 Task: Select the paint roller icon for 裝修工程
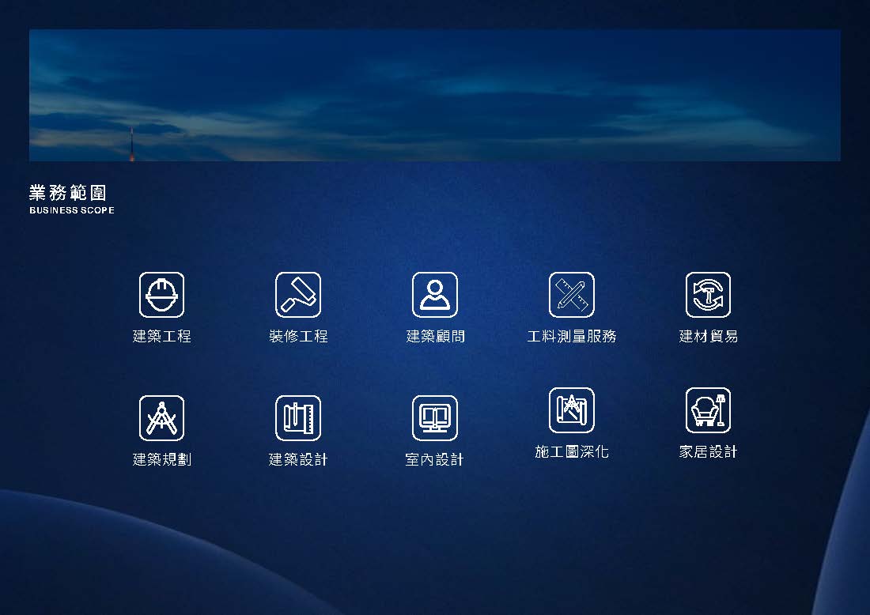[x=298, y=295]
